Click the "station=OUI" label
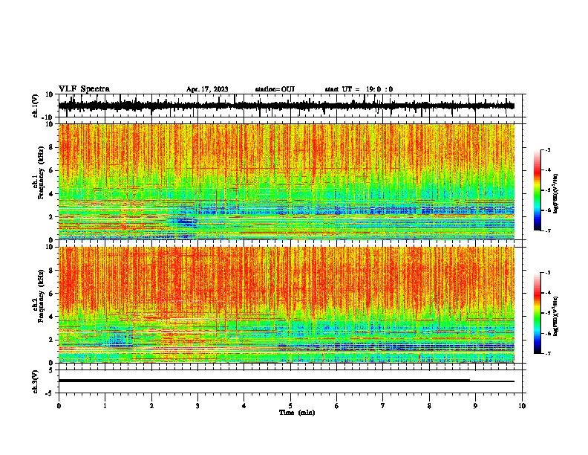The height and width of the screenshot is (455, 588). [275, 89]
